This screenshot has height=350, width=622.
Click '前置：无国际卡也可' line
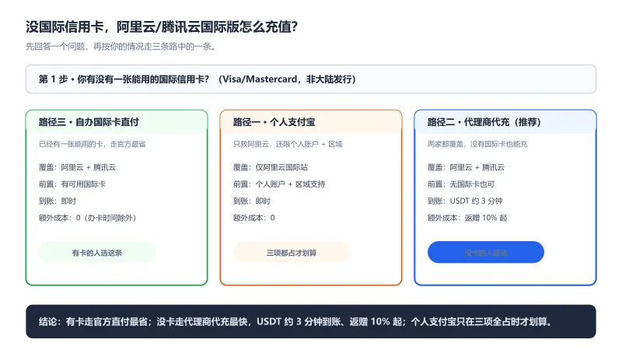coord(461,184)
